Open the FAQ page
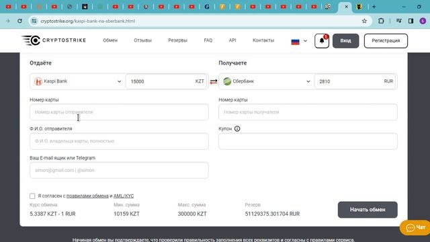 point(208,40)
